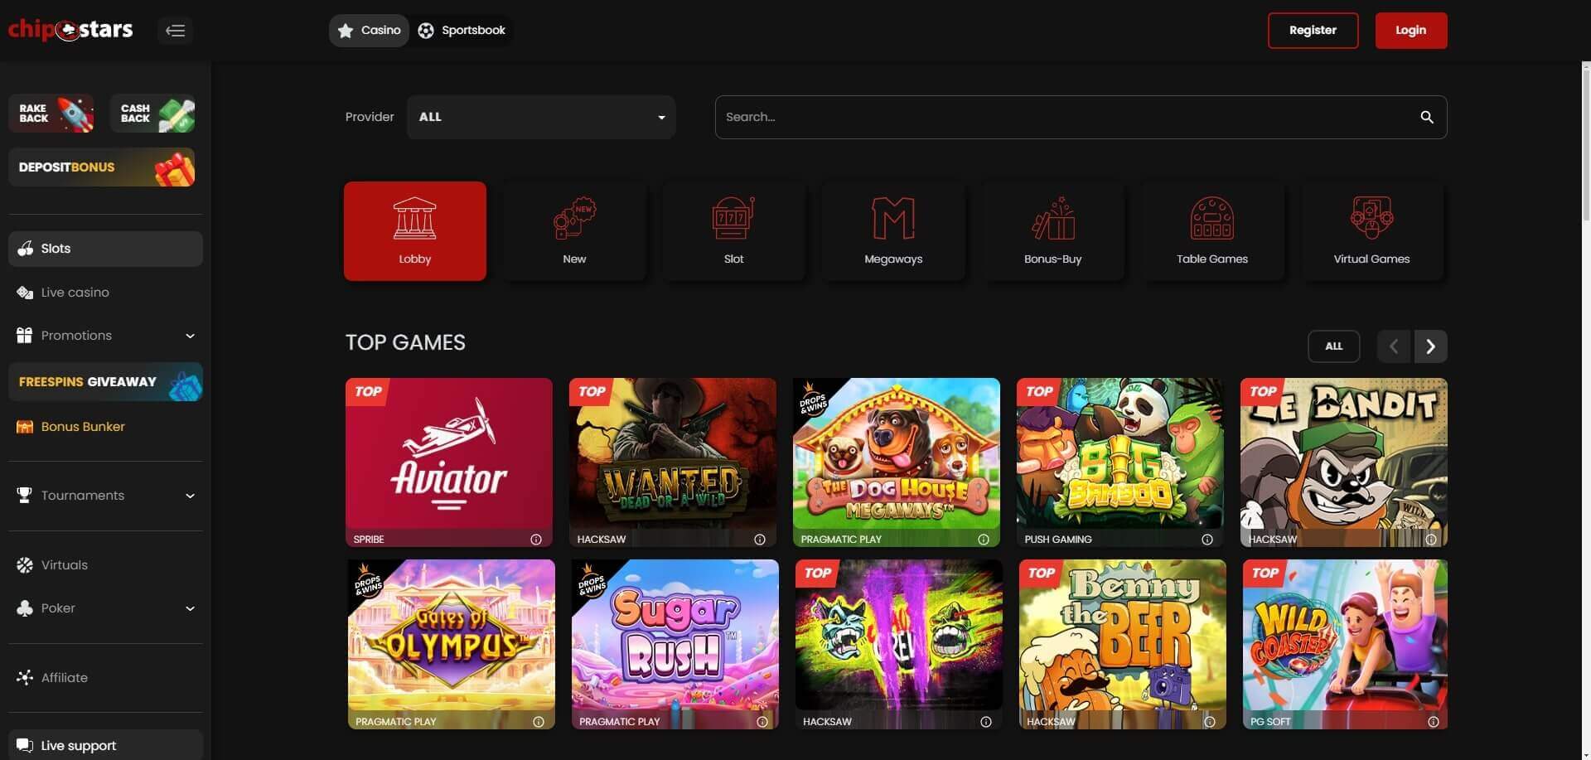Viewport: 1591px width, 760px height.
Task: Toggle the sidebar collapse arrow
Action: [175, 30]
